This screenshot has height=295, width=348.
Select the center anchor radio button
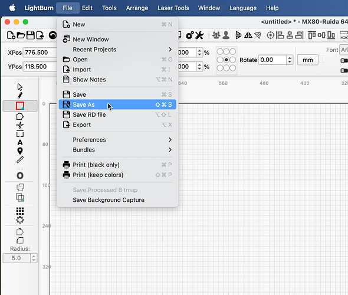(226, 60)
